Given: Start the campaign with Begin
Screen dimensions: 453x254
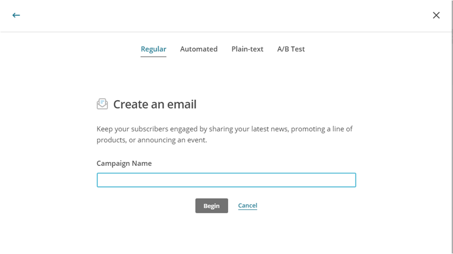Looking at the screenshot, I should 211,205.
